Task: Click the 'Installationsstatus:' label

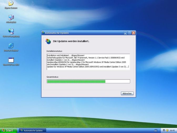Action: (x=54, y=51)
